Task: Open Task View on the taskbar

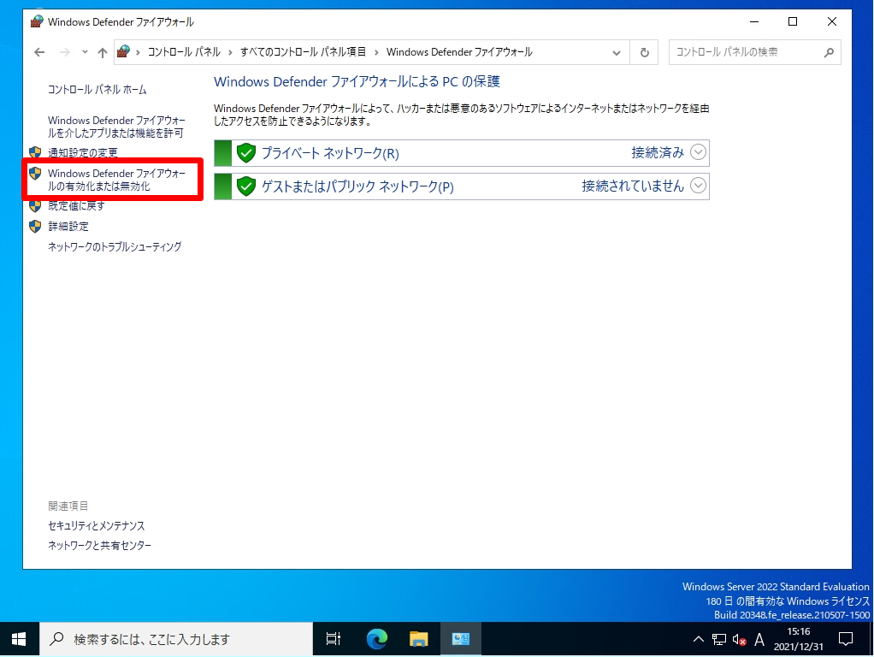Action: coord(334,639)
